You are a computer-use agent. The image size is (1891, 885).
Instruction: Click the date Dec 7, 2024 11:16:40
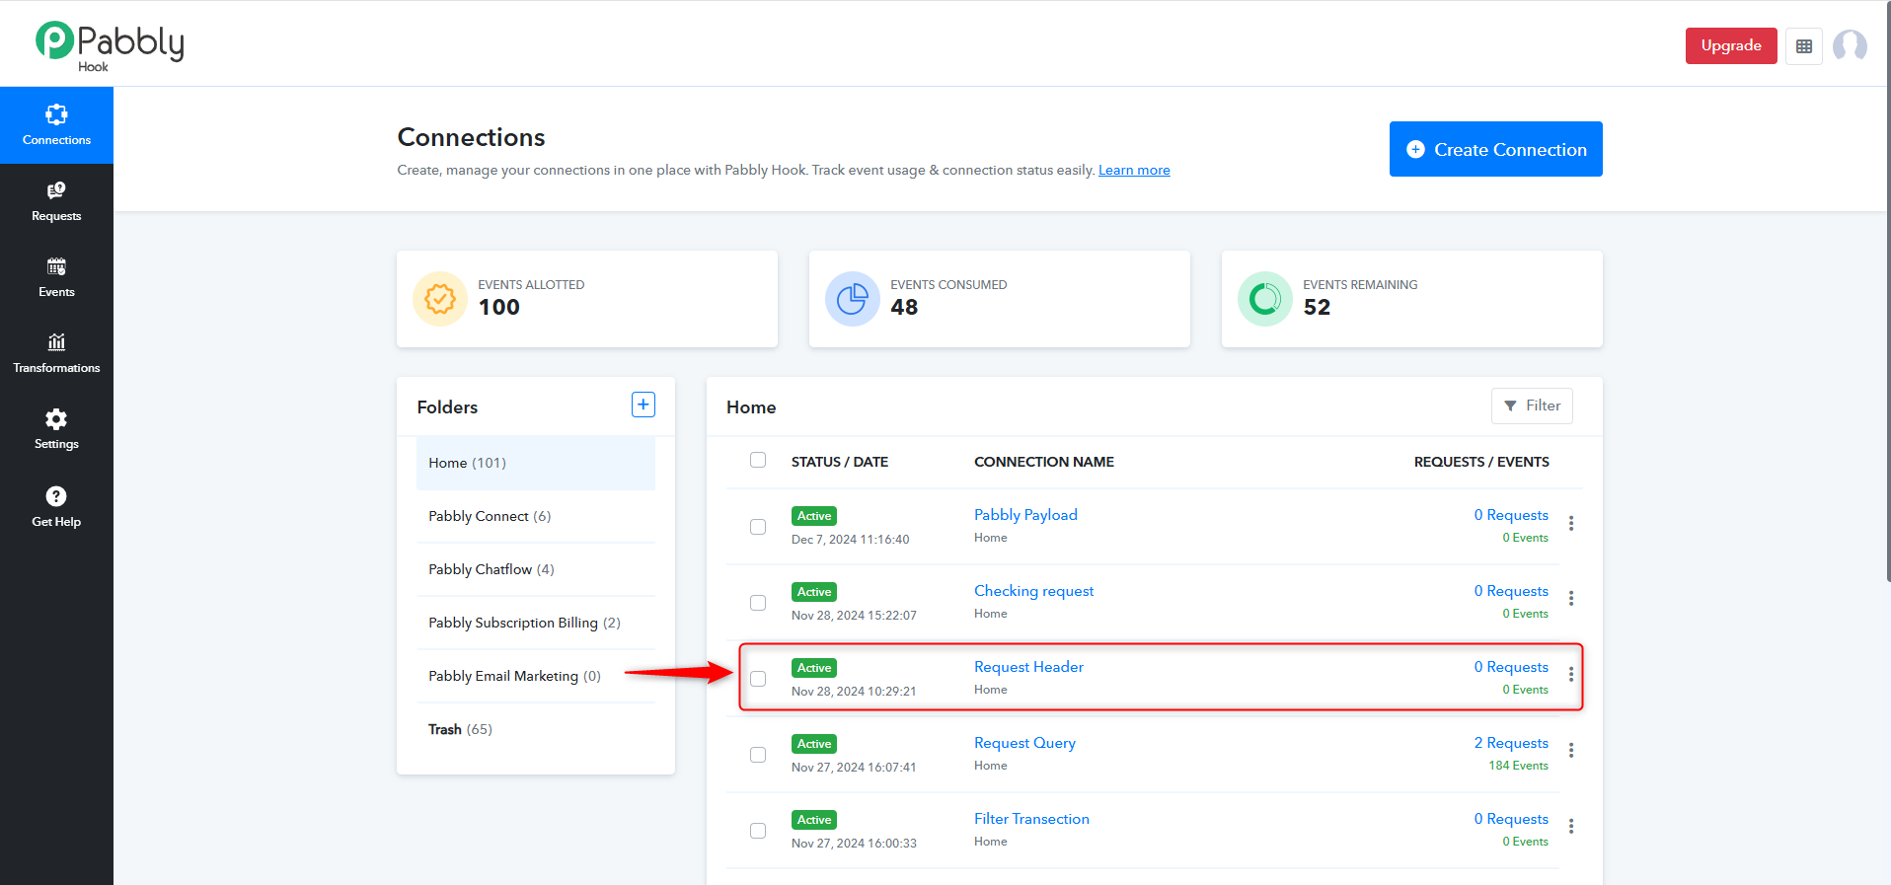coord(851,540)
